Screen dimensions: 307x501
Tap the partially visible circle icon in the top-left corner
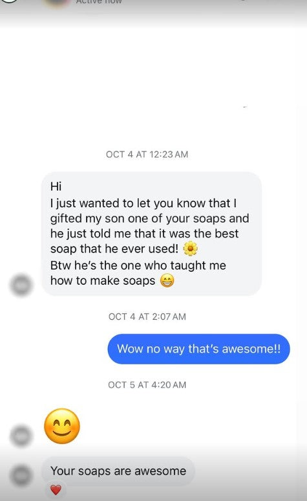click(x=10, y=1)
